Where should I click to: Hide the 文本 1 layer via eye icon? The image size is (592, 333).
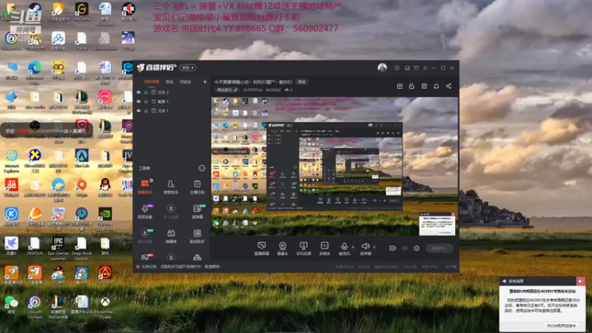click(138, 110)
